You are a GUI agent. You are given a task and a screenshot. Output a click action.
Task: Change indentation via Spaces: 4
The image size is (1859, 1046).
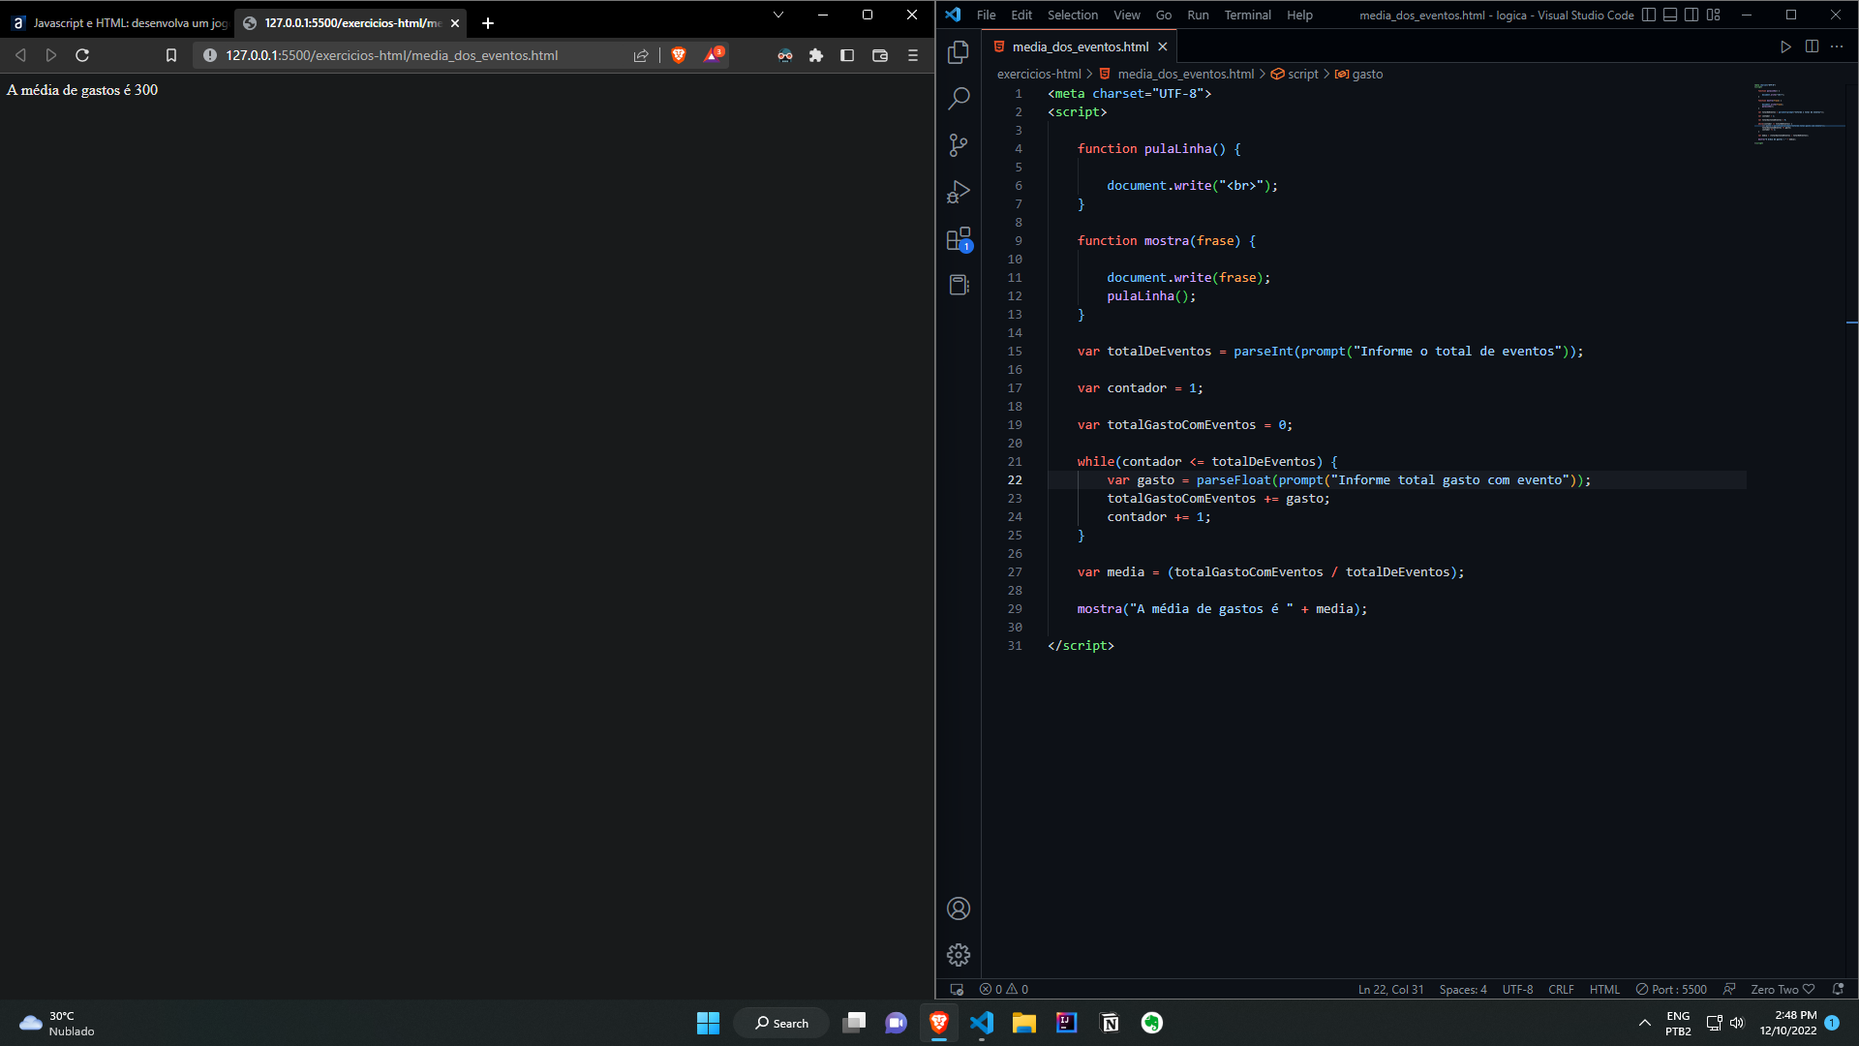click(1462, 989)
